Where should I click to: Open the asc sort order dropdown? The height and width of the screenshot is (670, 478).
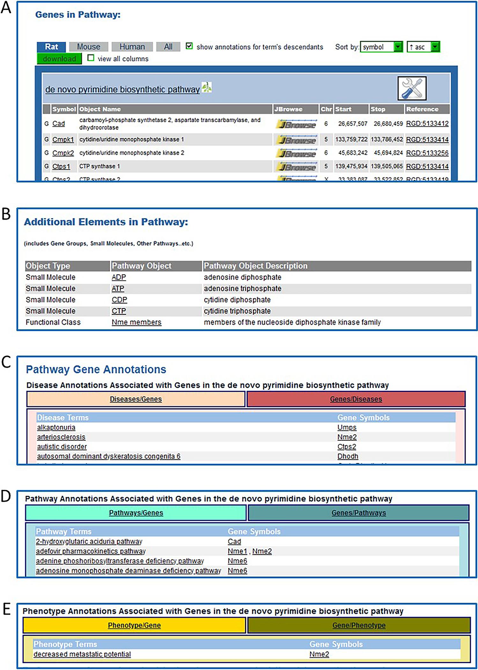pos(423,47)
